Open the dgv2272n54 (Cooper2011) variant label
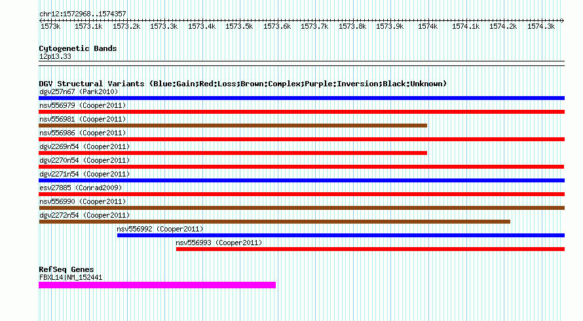The width and height of the screenshot is (583, 321). (x=85, y=215)
